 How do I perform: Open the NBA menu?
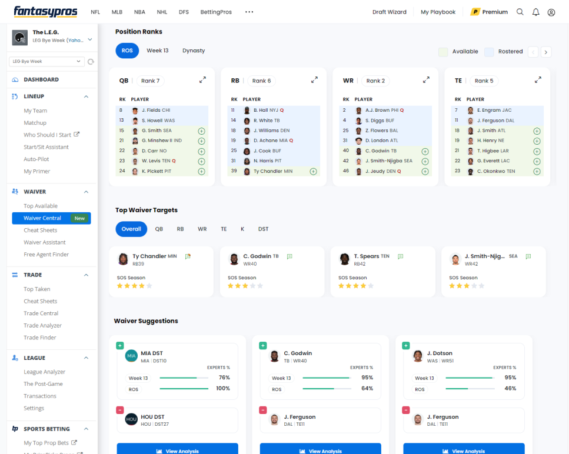click(x=139, y=12)
